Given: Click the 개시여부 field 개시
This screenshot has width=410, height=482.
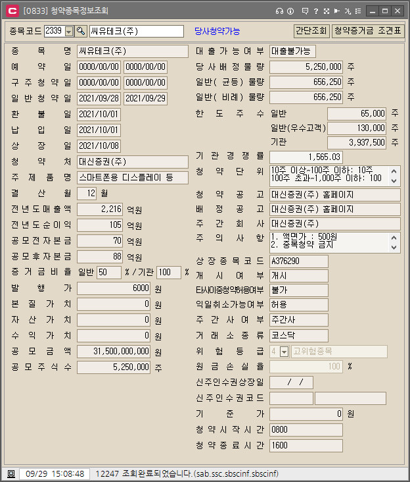Looking at the screenshot, I should click(299, 276).
